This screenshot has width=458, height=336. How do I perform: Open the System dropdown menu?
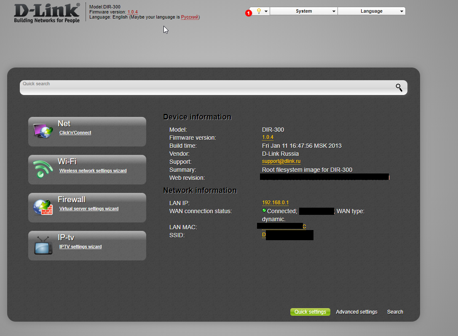pos(304,11)
